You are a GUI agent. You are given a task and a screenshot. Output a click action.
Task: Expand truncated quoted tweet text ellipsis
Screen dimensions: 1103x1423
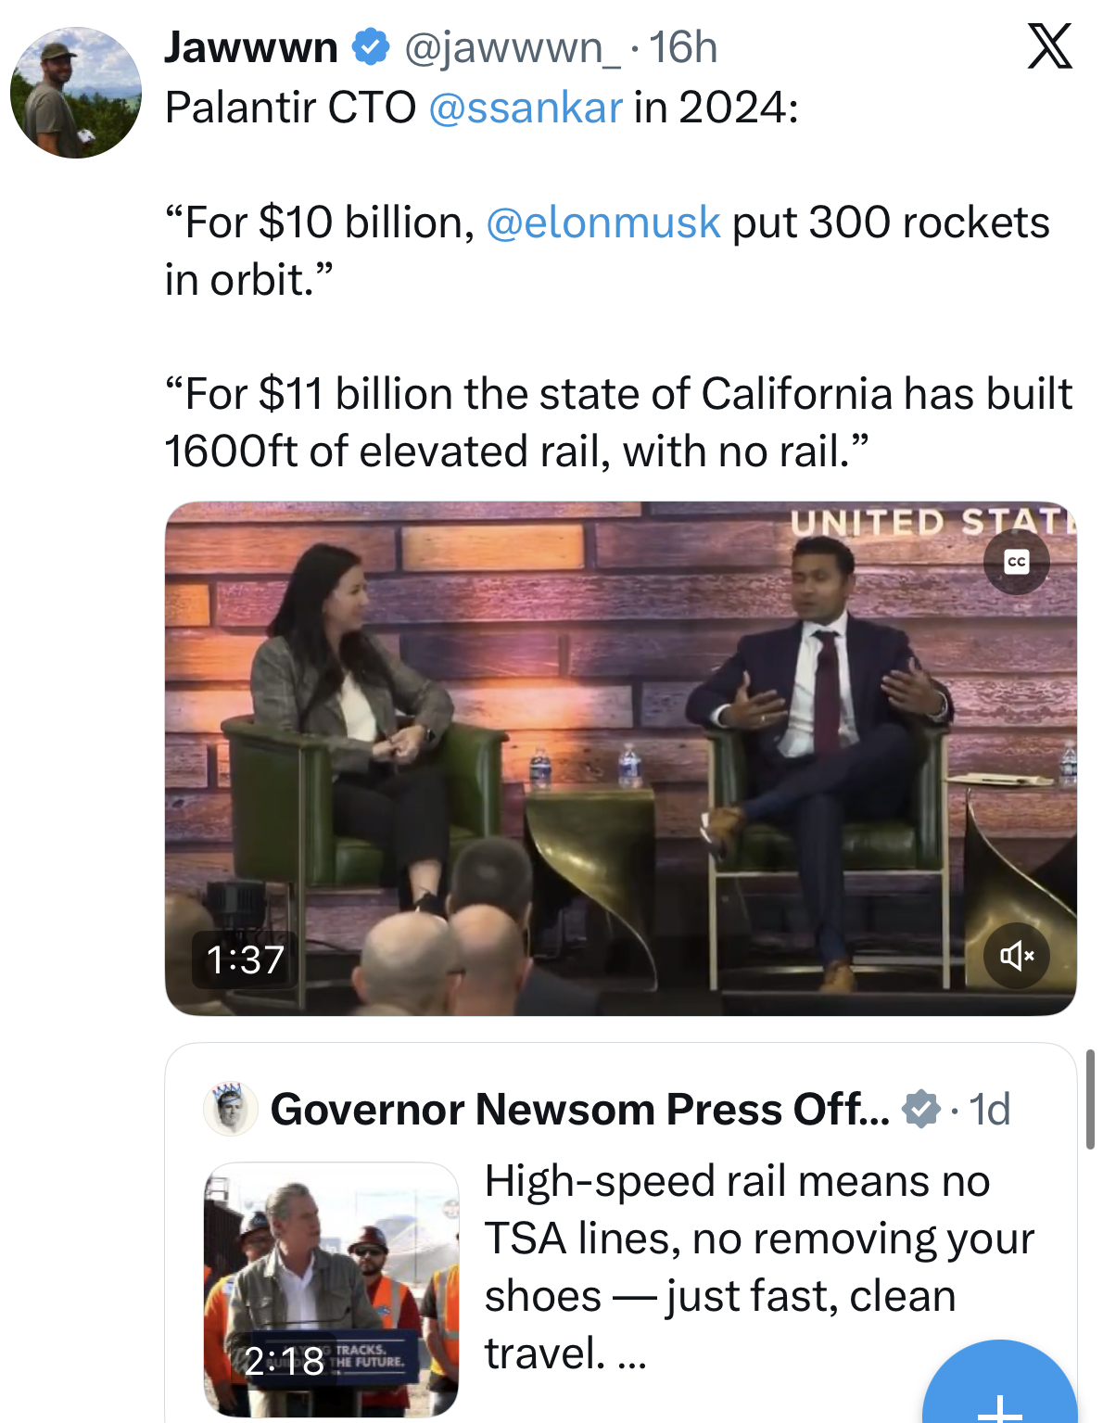[x=632, y=1355]
